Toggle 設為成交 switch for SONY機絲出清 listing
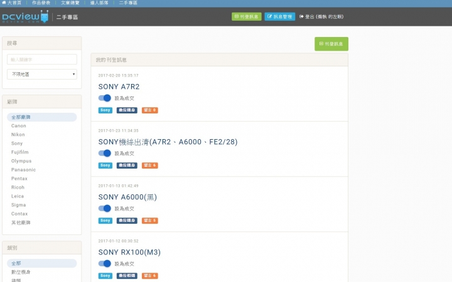This screenshot has width=452, height=282. (x=105, y=154)
